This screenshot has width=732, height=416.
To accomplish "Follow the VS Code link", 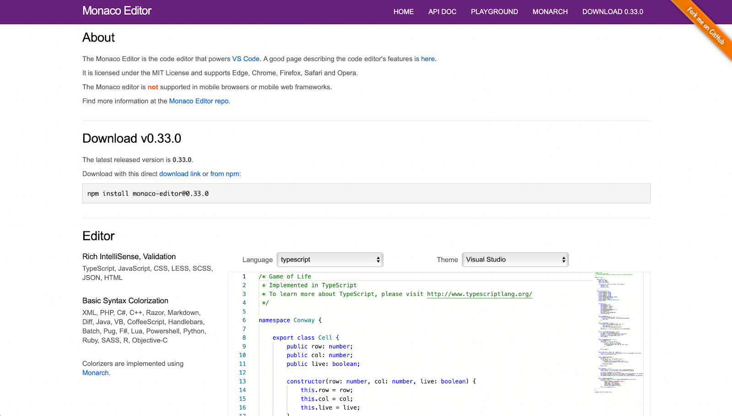I will click(246, 59).
